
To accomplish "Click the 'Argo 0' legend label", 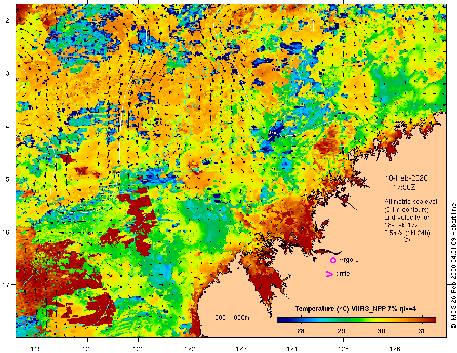I will 348,260.
